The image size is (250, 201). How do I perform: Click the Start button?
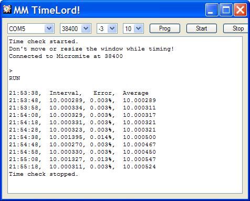coord(202,28)
